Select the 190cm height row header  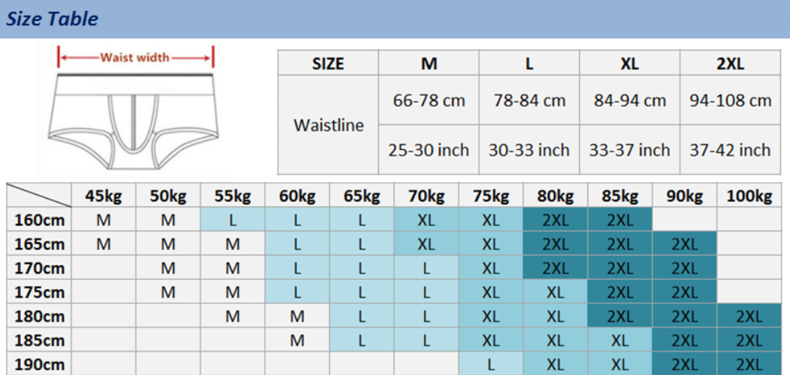(x=40, y=364)
